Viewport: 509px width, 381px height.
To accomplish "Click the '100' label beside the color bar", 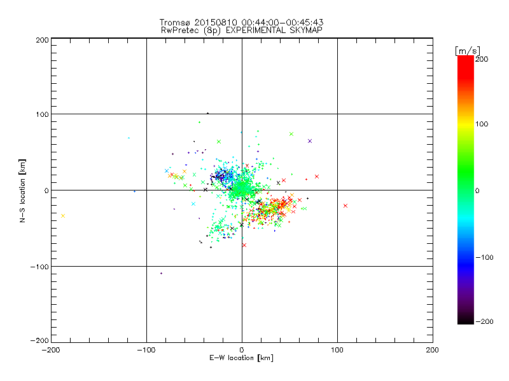I will point(482,124).
